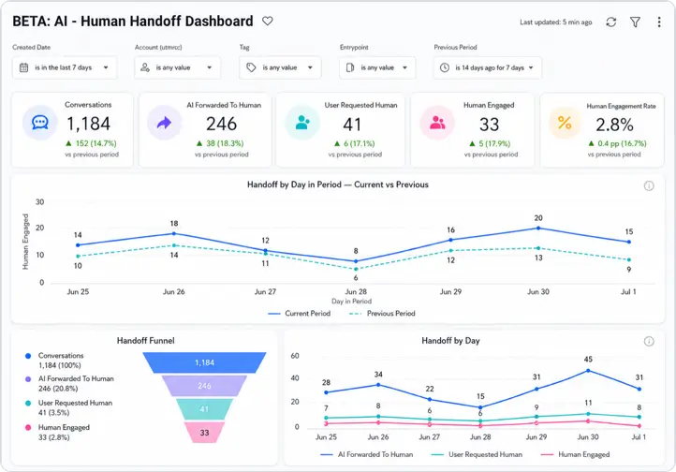Click the person icon in Account filter
The width and height of the screenshot is (676, 472).
145,67
